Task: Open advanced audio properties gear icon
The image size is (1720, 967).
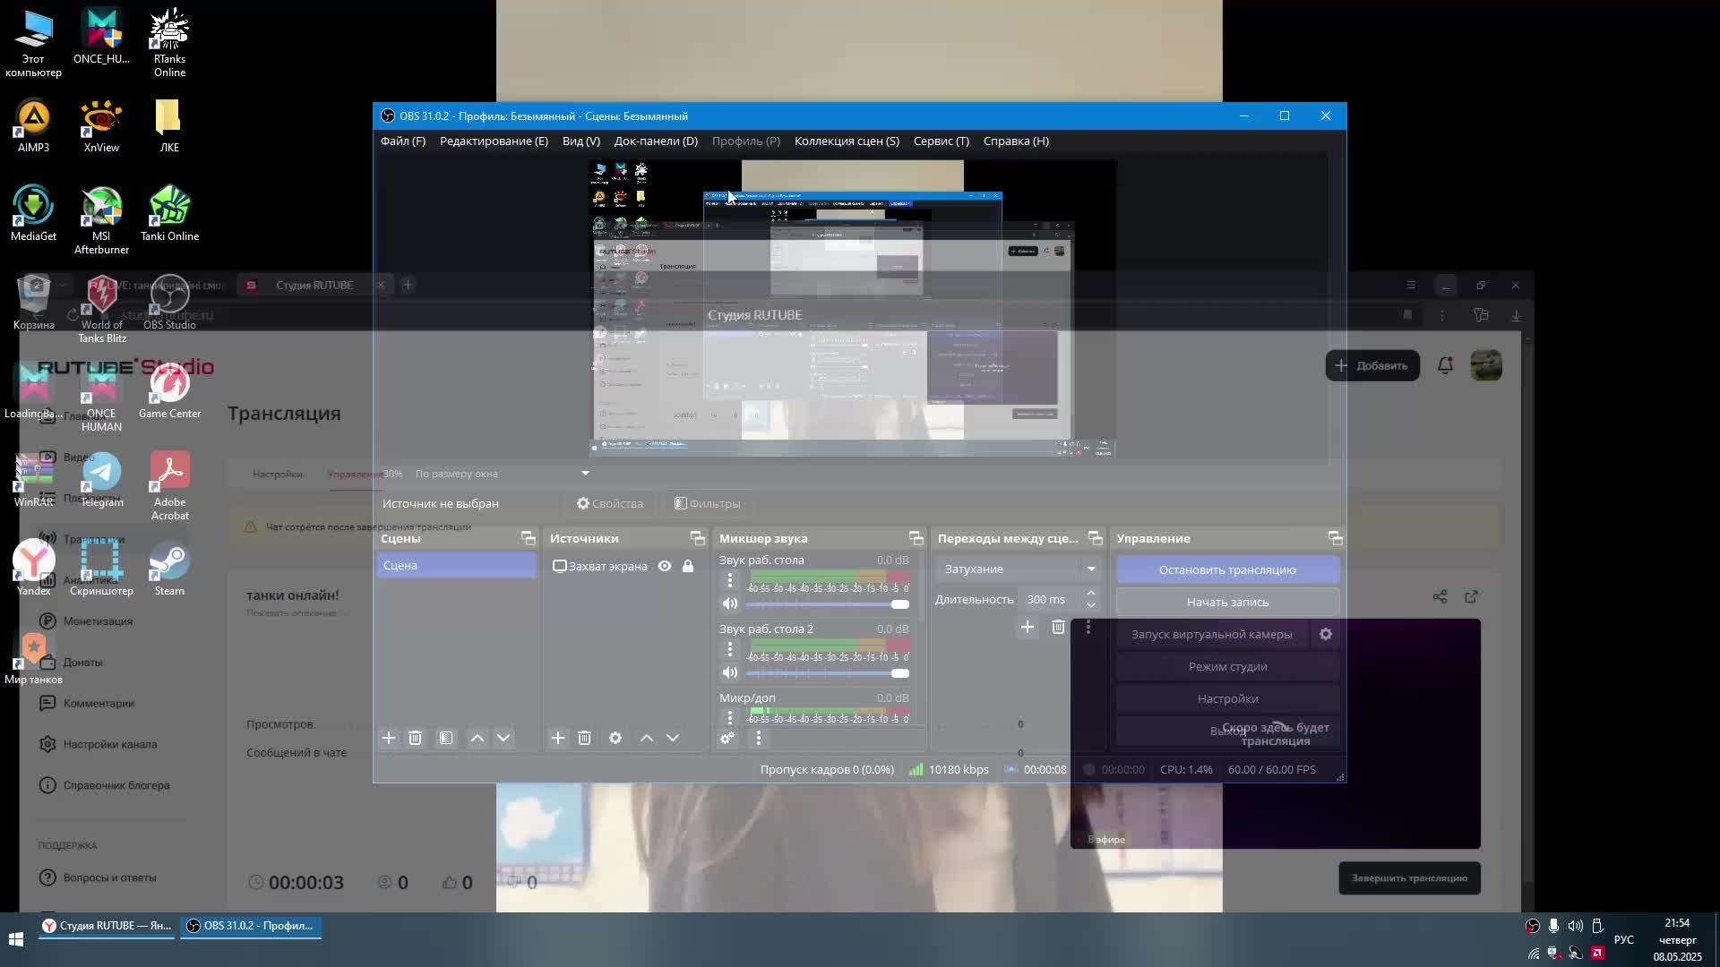Action: (727, 738)
